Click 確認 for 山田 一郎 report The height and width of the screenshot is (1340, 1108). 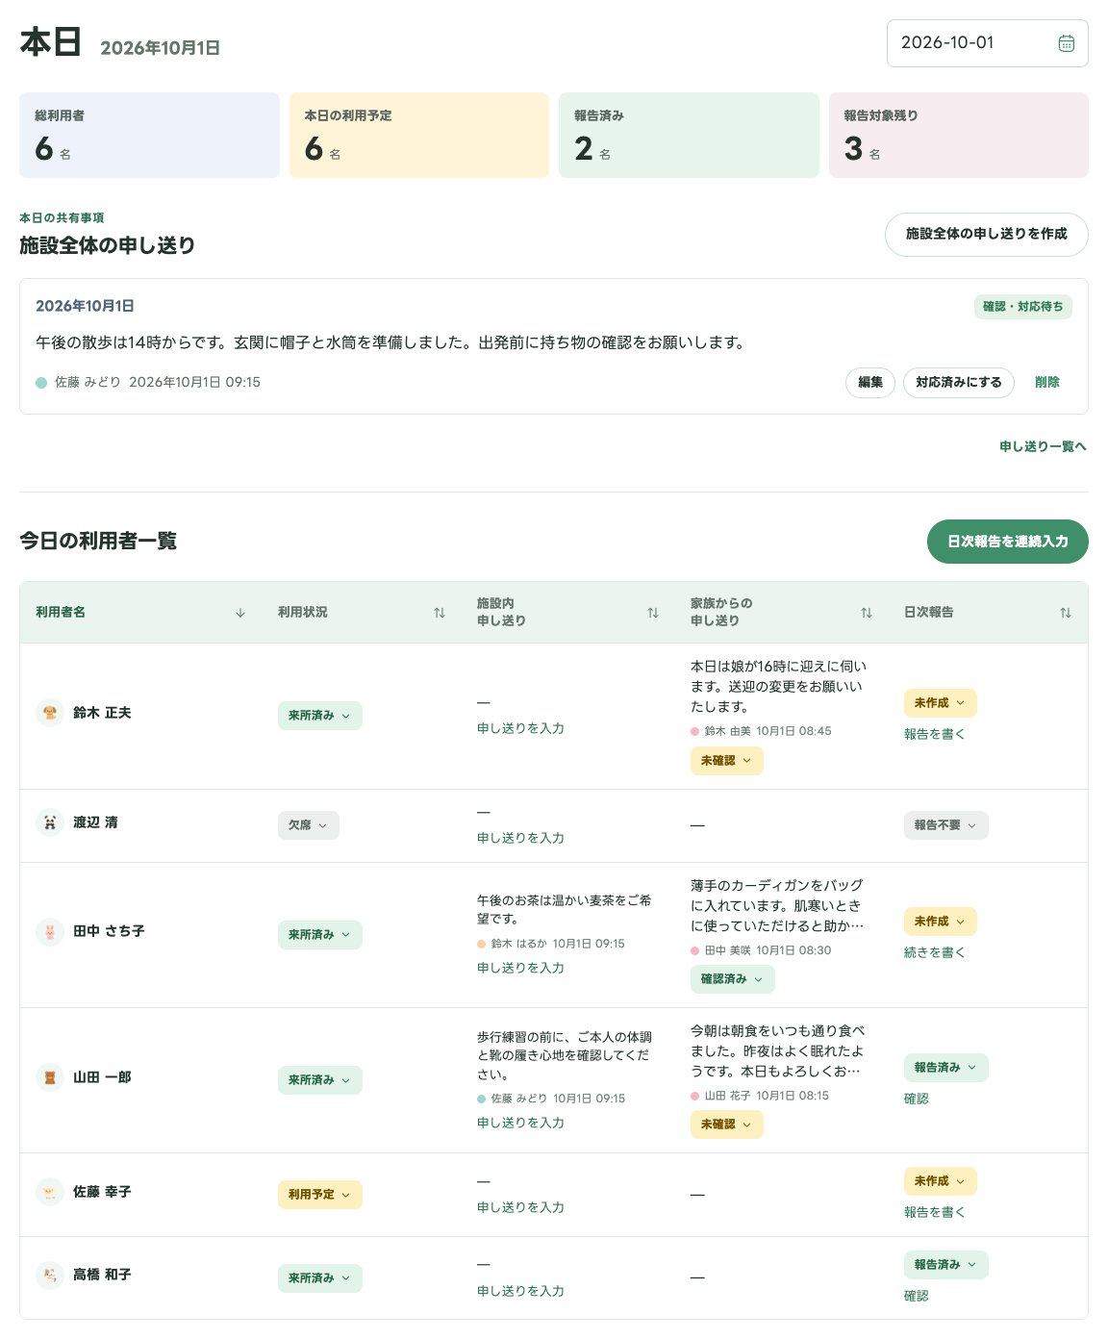click(917, 1099)
